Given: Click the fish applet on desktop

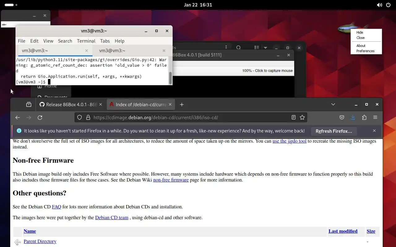Looking at the screenshot, I should (x=349, y=28).
